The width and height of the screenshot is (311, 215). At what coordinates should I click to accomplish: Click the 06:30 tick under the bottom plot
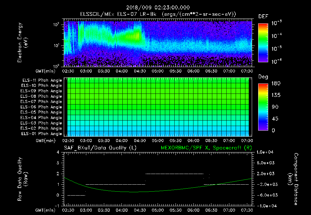[211, 210]
